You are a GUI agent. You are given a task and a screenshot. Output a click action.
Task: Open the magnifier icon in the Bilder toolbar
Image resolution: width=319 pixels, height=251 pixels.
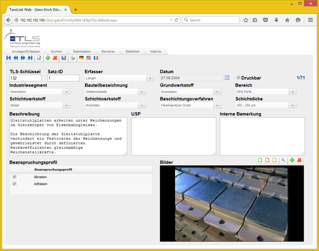click(283, 160)
